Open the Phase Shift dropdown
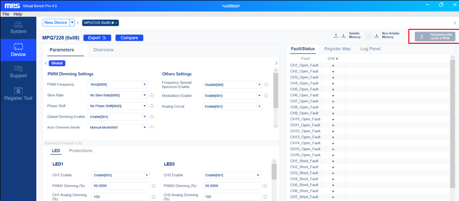Screen dimensions: 459x201 click(x=117, y=106)
